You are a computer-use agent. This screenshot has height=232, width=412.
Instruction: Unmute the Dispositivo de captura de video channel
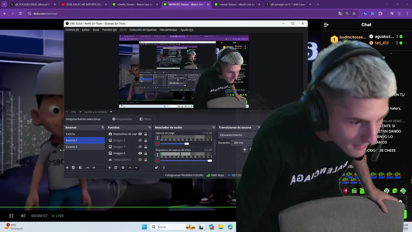tap(157, 160)
